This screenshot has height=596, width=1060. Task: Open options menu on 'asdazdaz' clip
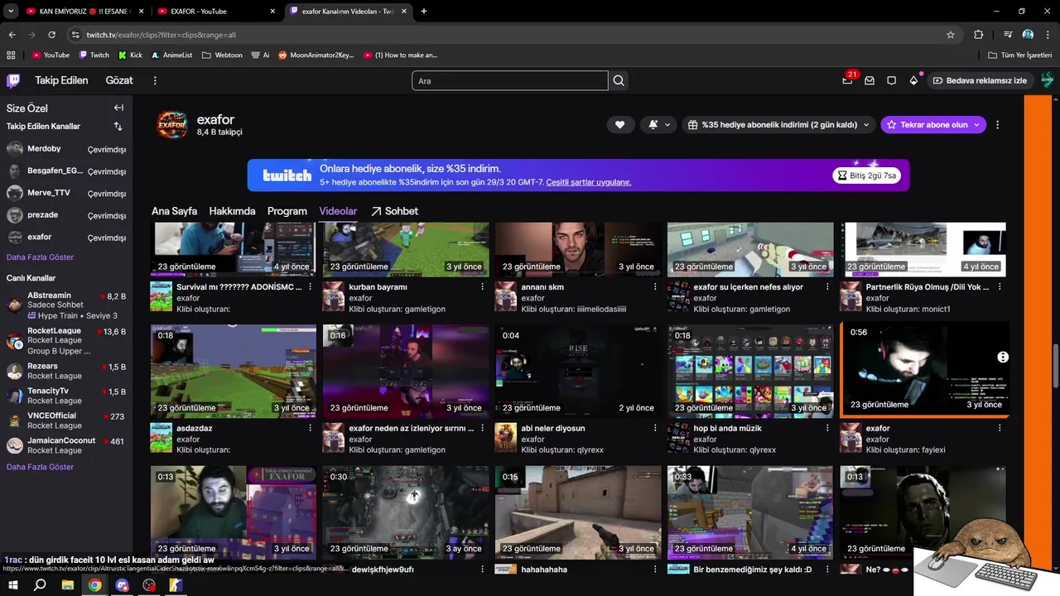click(311, 429)
